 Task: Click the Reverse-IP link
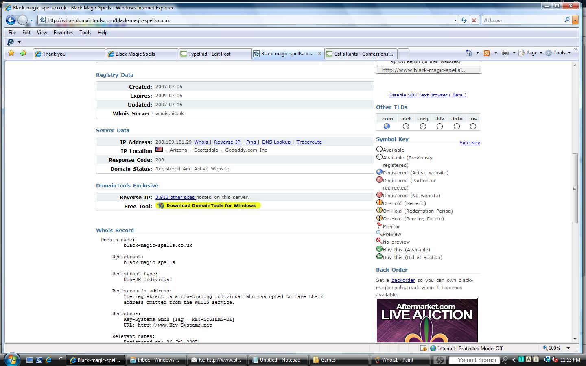227,142
